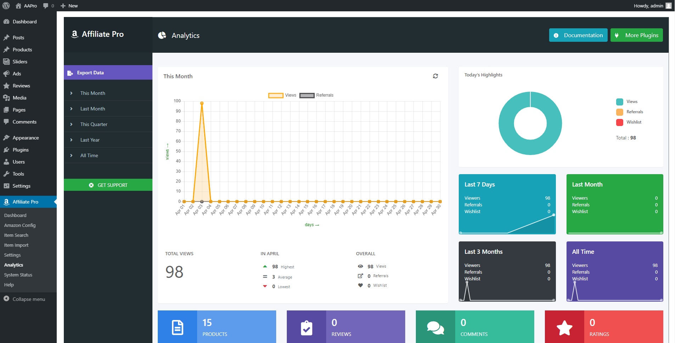Switch to the System Status page
The width and height of the screenshot is (675, 343).
pyautogui.click(x=18, y=275)
